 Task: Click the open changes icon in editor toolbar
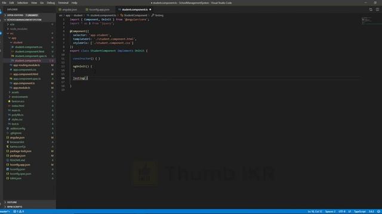pyautogui.click(x=371, y=10)
